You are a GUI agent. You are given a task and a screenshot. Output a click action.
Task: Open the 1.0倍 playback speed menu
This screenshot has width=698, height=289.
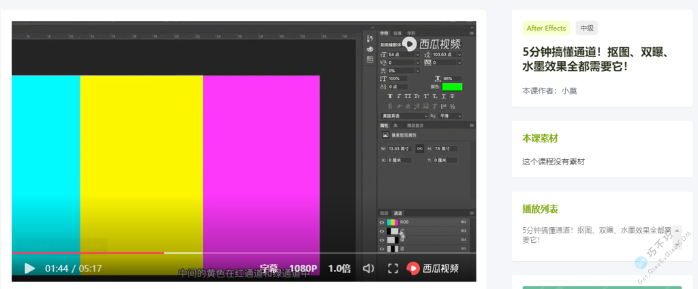(x=339, y=269)
